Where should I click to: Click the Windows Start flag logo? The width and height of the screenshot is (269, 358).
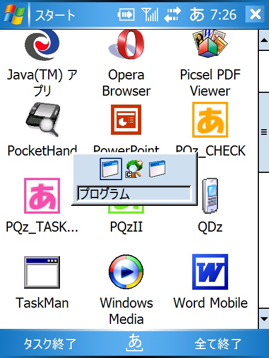pos(14,15)
